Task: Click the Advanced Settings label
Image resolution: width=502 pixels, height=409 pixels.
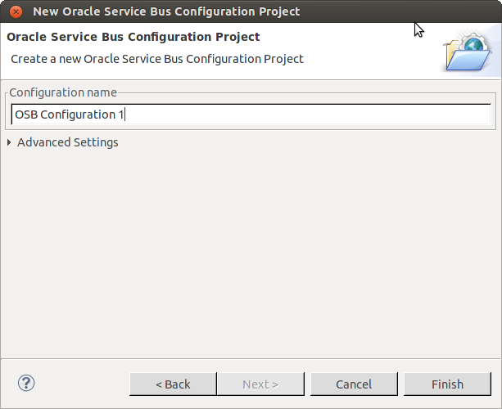Action: (x=67, y=142)
